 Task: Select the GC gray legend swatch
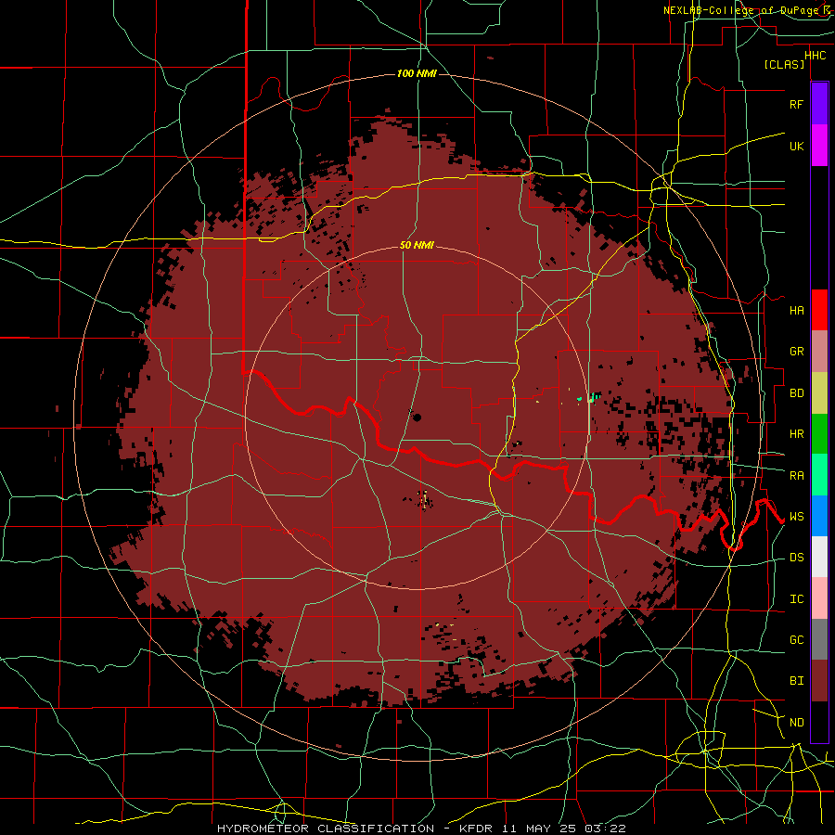click(819, 639)
